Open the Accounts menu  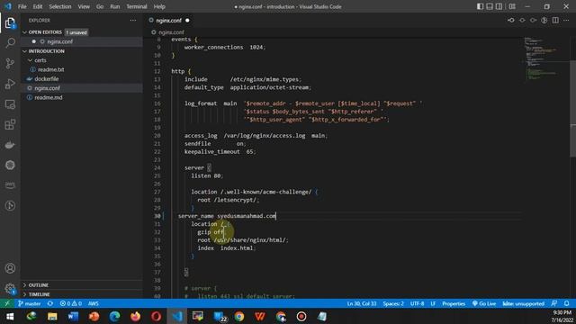pos(10,268)
